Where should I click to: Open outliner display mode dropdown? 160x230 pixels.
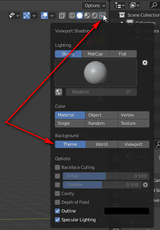click(x=120, y=6)
